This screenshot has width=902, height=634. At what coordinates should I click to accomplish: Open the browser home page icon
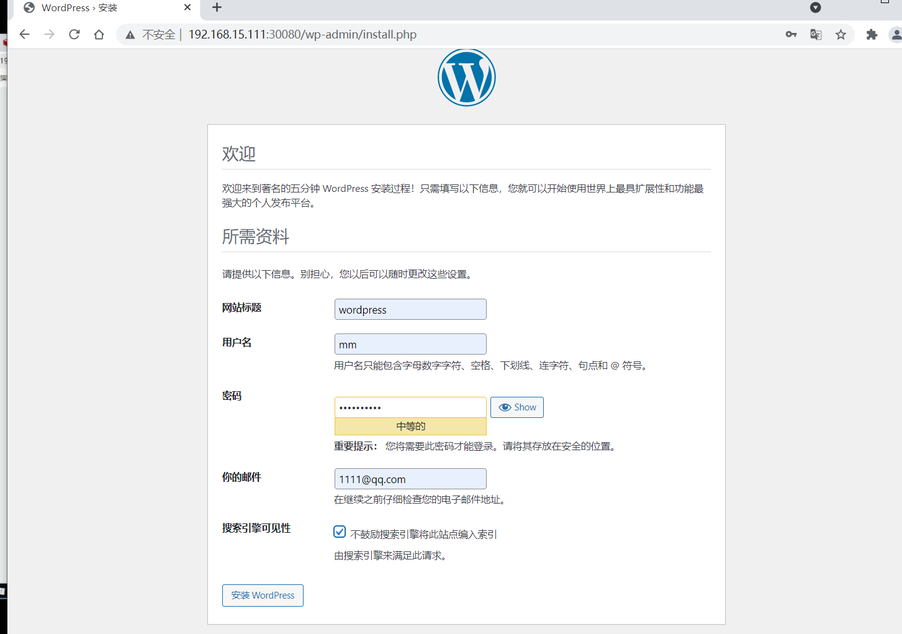pyautogui.click(x=99, y=34)
